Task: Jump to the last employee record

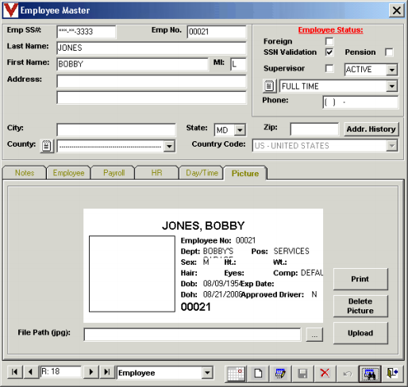Action: 107,372
